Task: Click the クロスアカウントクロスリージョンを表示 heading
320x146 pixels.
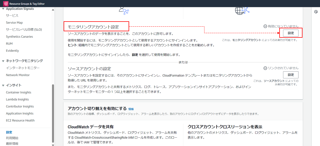Action: coord(225,127)
